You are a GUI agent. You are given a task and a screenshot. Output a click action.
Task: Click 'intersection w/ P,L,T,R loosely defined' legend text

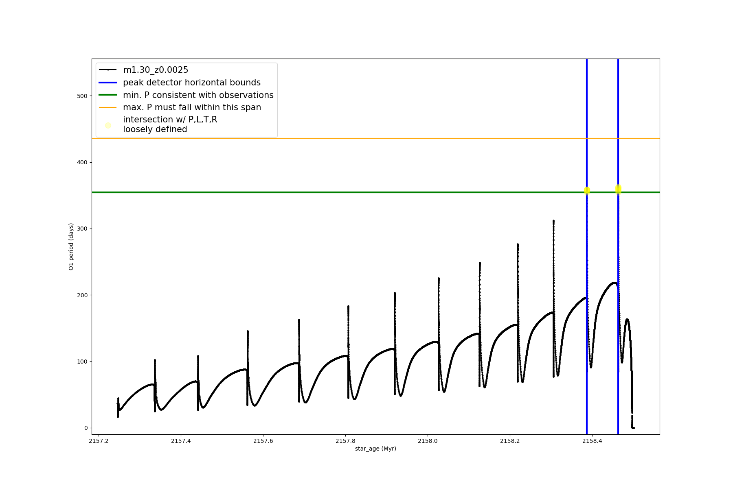tap(170, 124)
